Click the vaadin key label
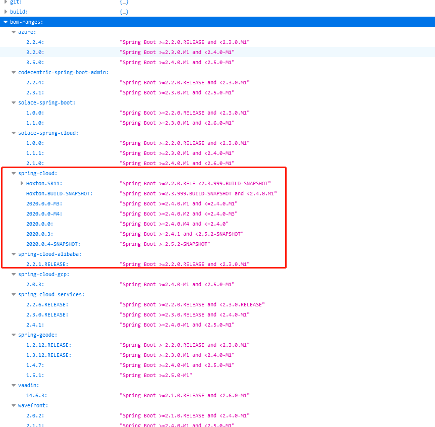The height and width of the screenshot is (427, 435). coord(28,386)
